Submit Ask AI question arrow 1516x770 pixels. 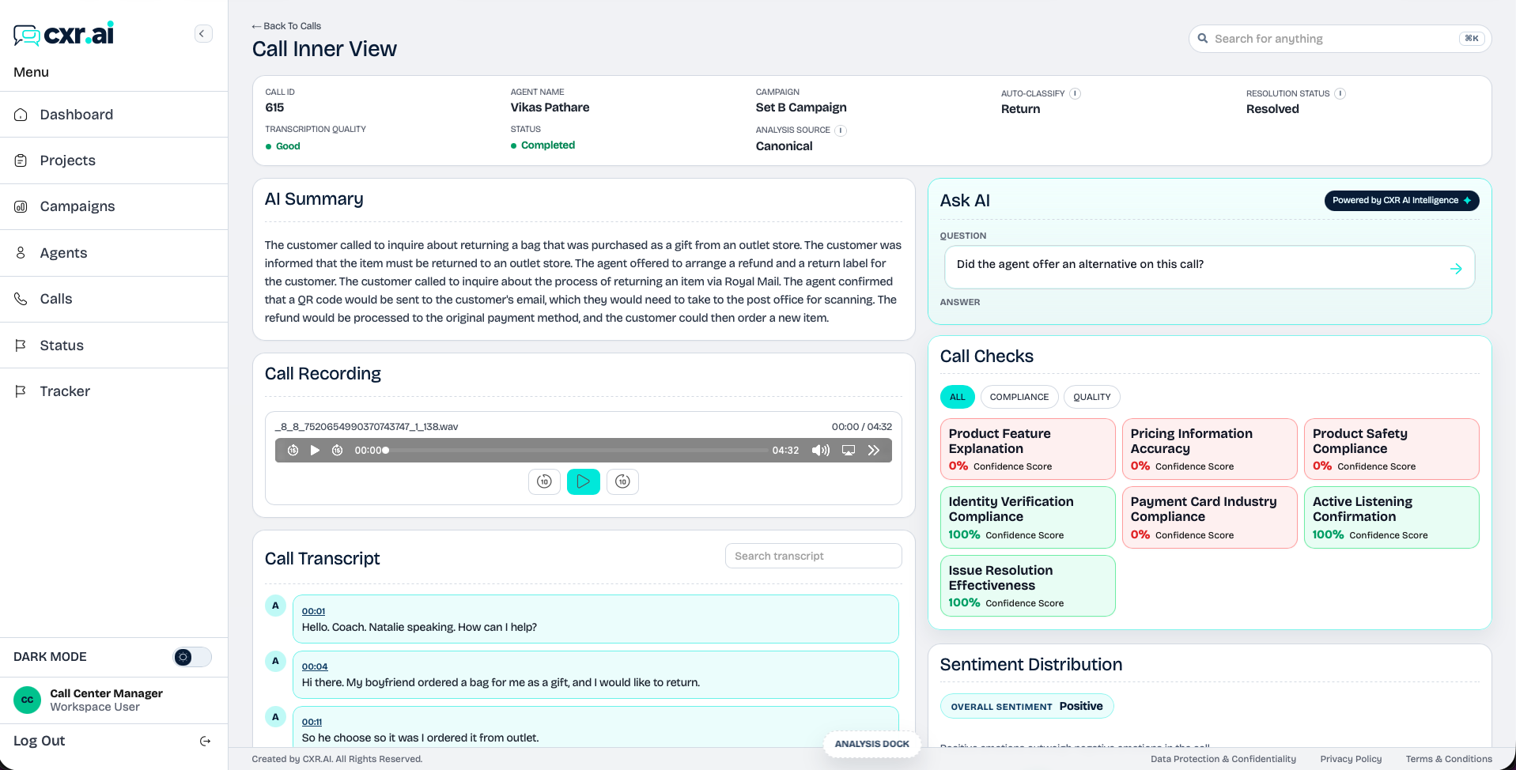1455,269
